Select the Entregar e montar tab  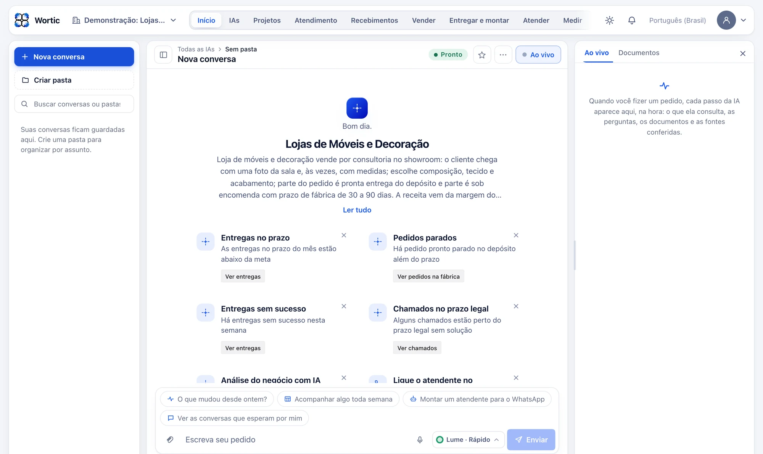[479, 20]
